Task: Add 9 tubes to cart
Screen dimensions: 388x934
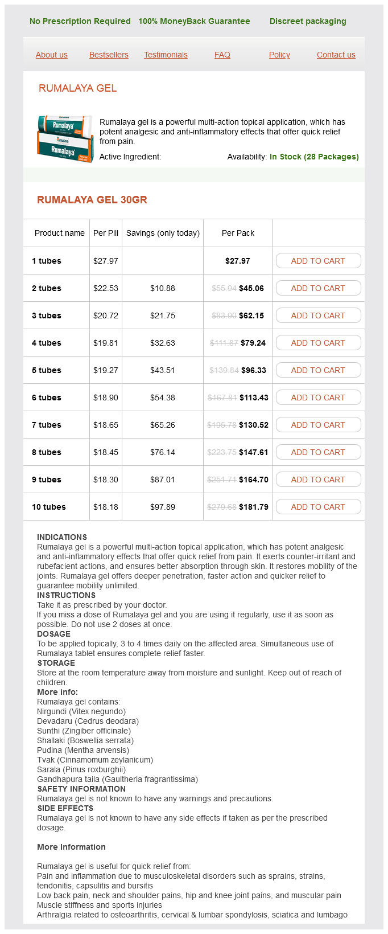Action: coord(318,480)
